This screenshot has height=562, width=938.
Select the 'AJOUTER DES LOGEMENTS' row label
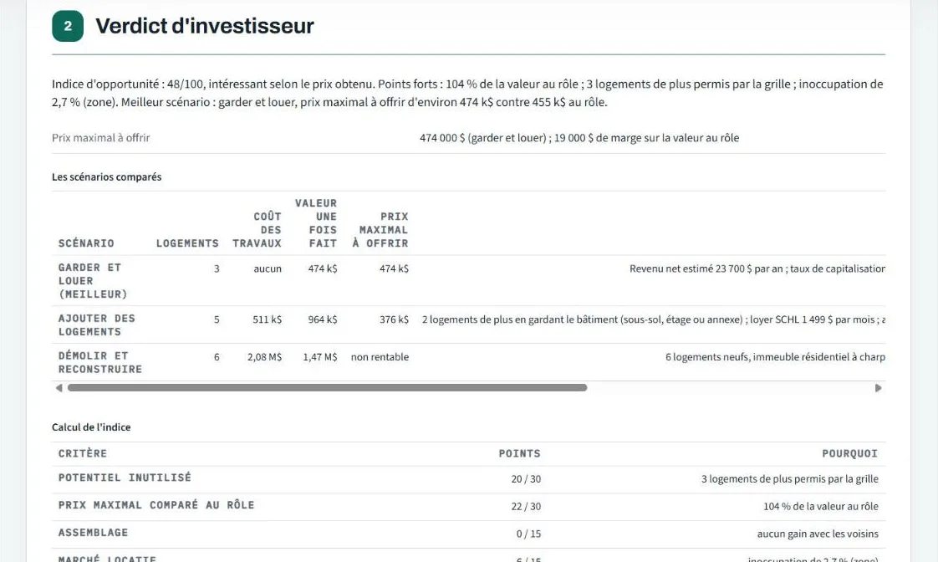[x=96, y=325]
